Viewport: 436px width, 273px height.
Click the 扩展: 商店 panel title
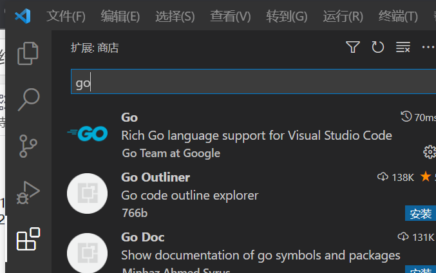click(95, 48)
